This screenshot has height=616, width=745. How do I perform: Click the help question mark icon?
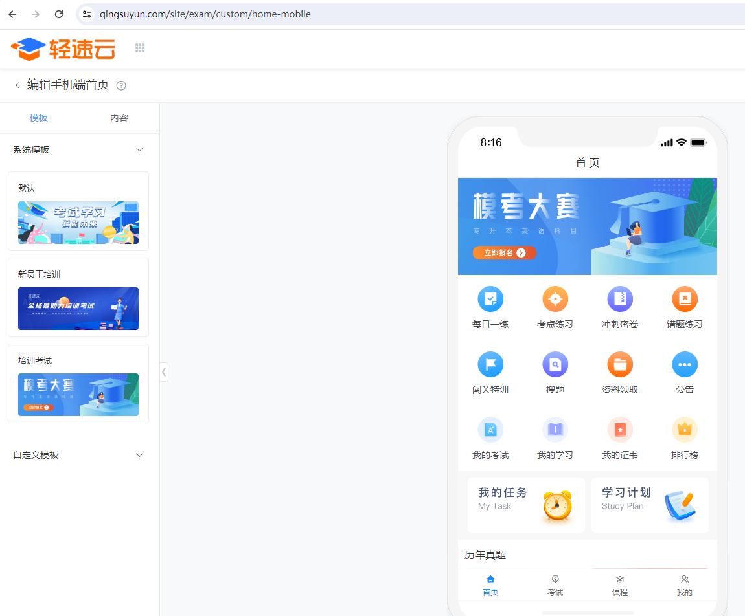click(x=121, y=85)
